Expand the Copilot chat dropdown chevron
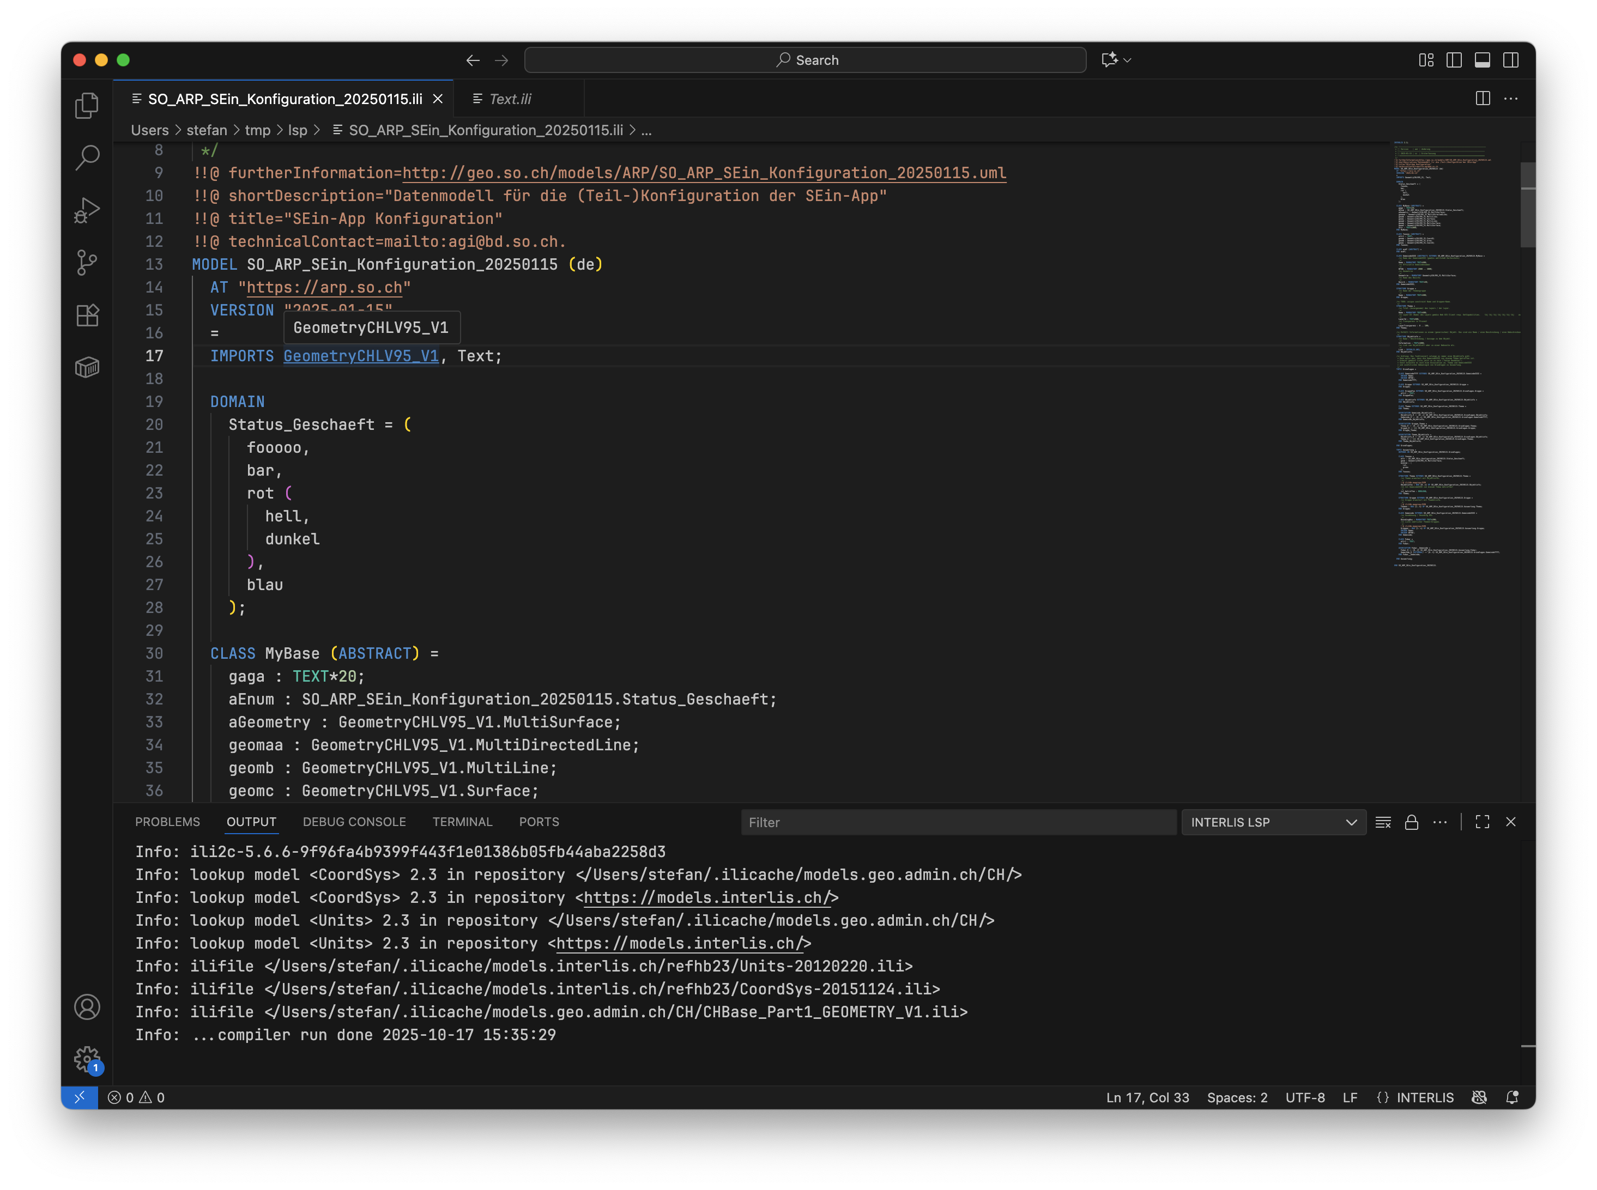 [x=1128, y=60]
